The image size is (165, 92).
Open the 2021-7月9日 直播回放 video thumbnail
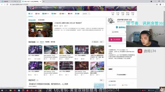(x=35, y=50)
